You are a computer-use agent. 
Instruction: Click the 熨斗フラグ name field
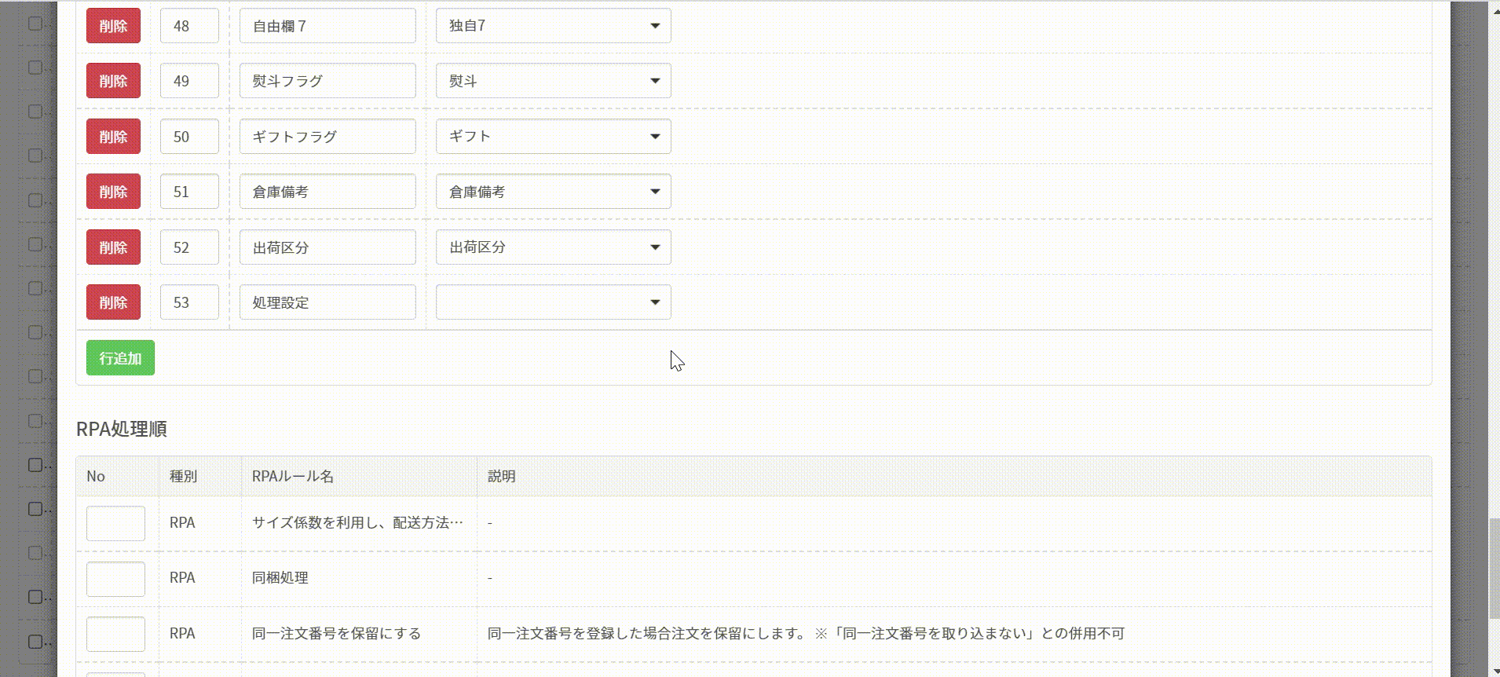point(327,81)
